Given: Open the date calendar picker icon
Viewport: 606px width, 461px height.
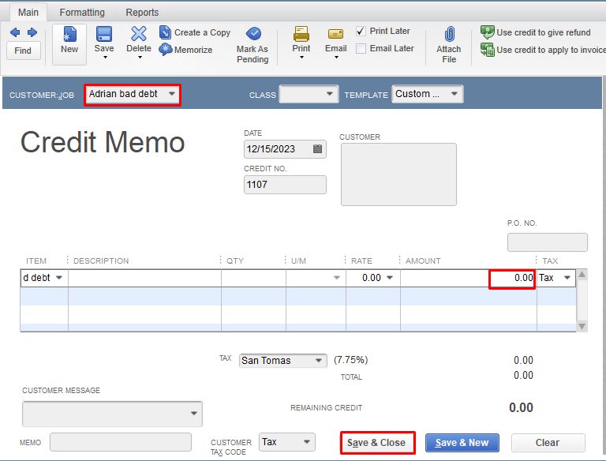Looking at the screenshot, I should (x=317, y=149).
